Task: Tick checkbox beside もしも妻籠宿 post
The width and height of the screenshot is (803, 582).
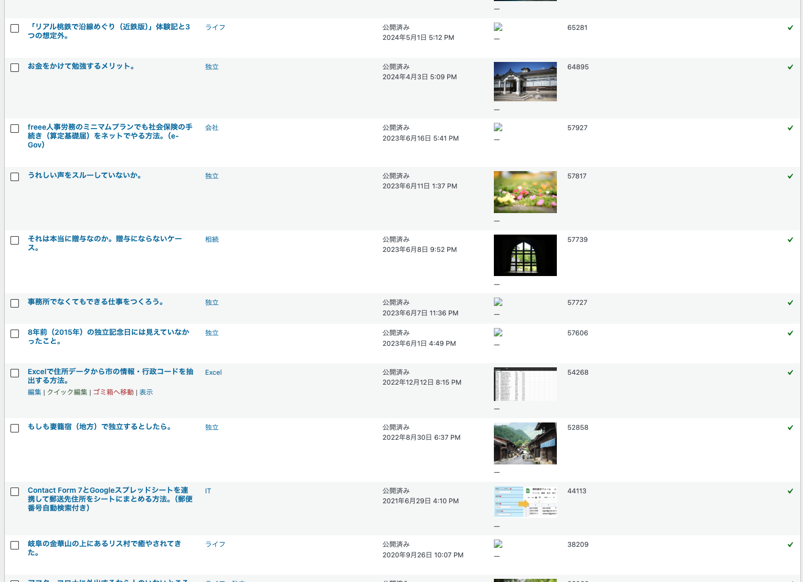Action: 15,428
